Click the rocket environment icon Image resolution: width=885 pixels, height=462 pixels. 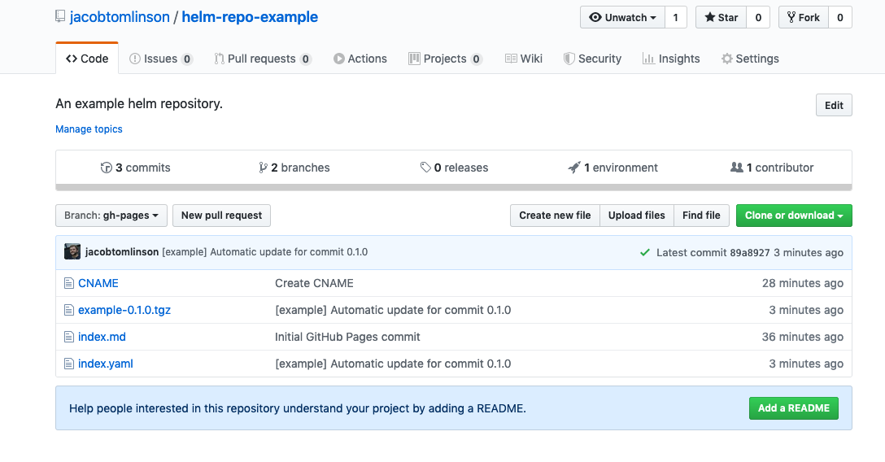pyautogui.click(x=574, y=168)
